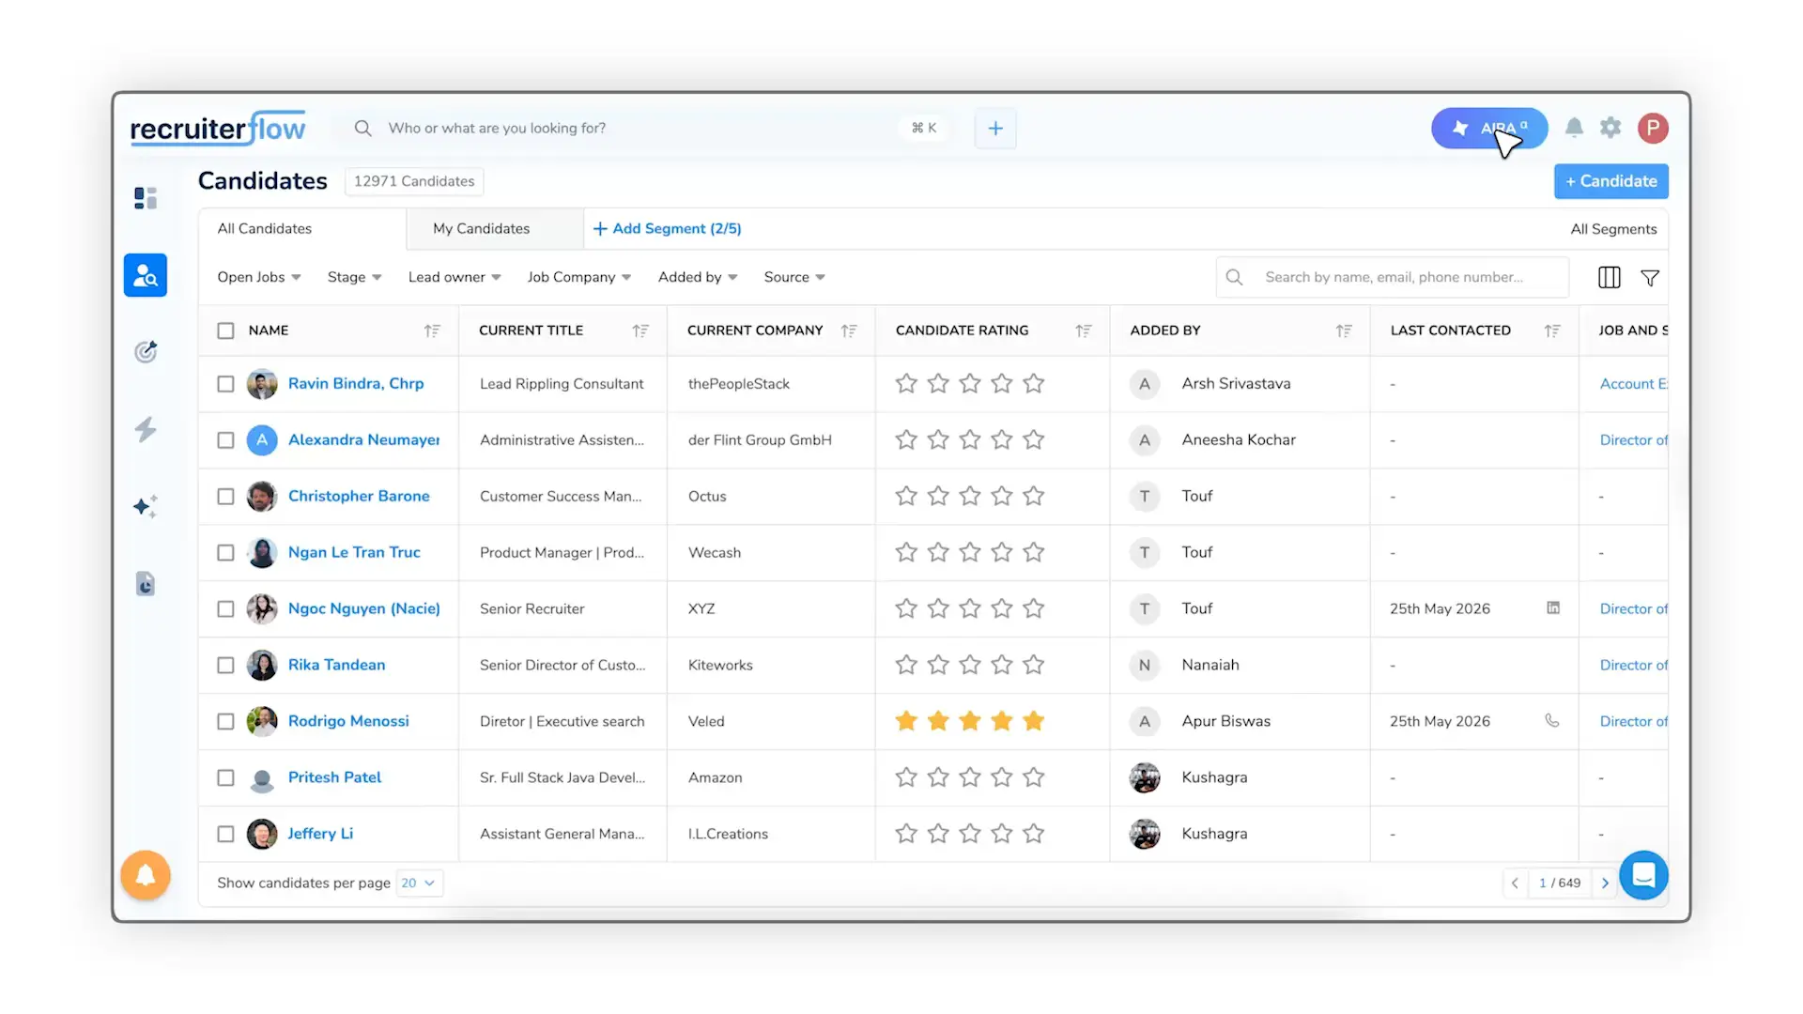Open Christopher Barone's profile link
The width and height of the screenshot is (1803, 1014).
click(x=359, y=496)
